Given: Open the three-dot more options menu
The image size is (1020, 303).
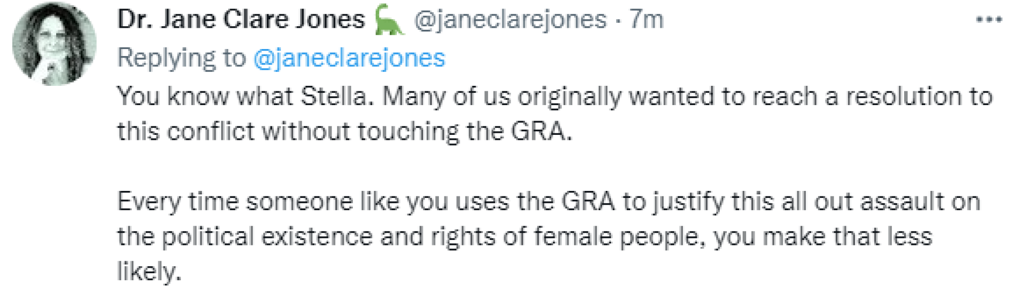Looking at the screenshot, I should click(x=989, y=20).
